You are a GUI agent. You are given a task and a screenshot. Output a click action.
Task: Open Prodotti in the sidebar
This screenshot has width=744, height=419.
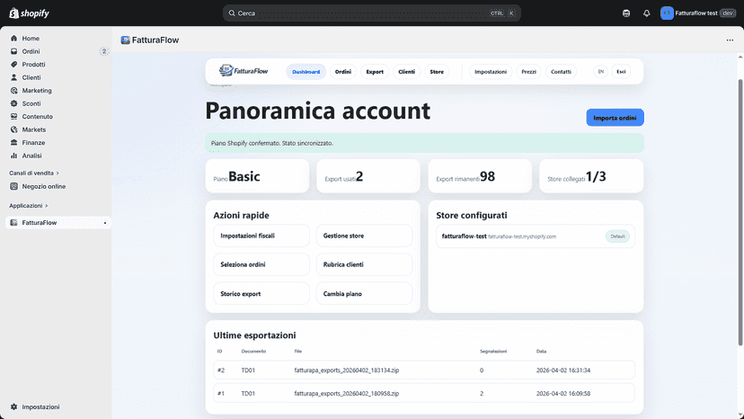tap(33, 64)
